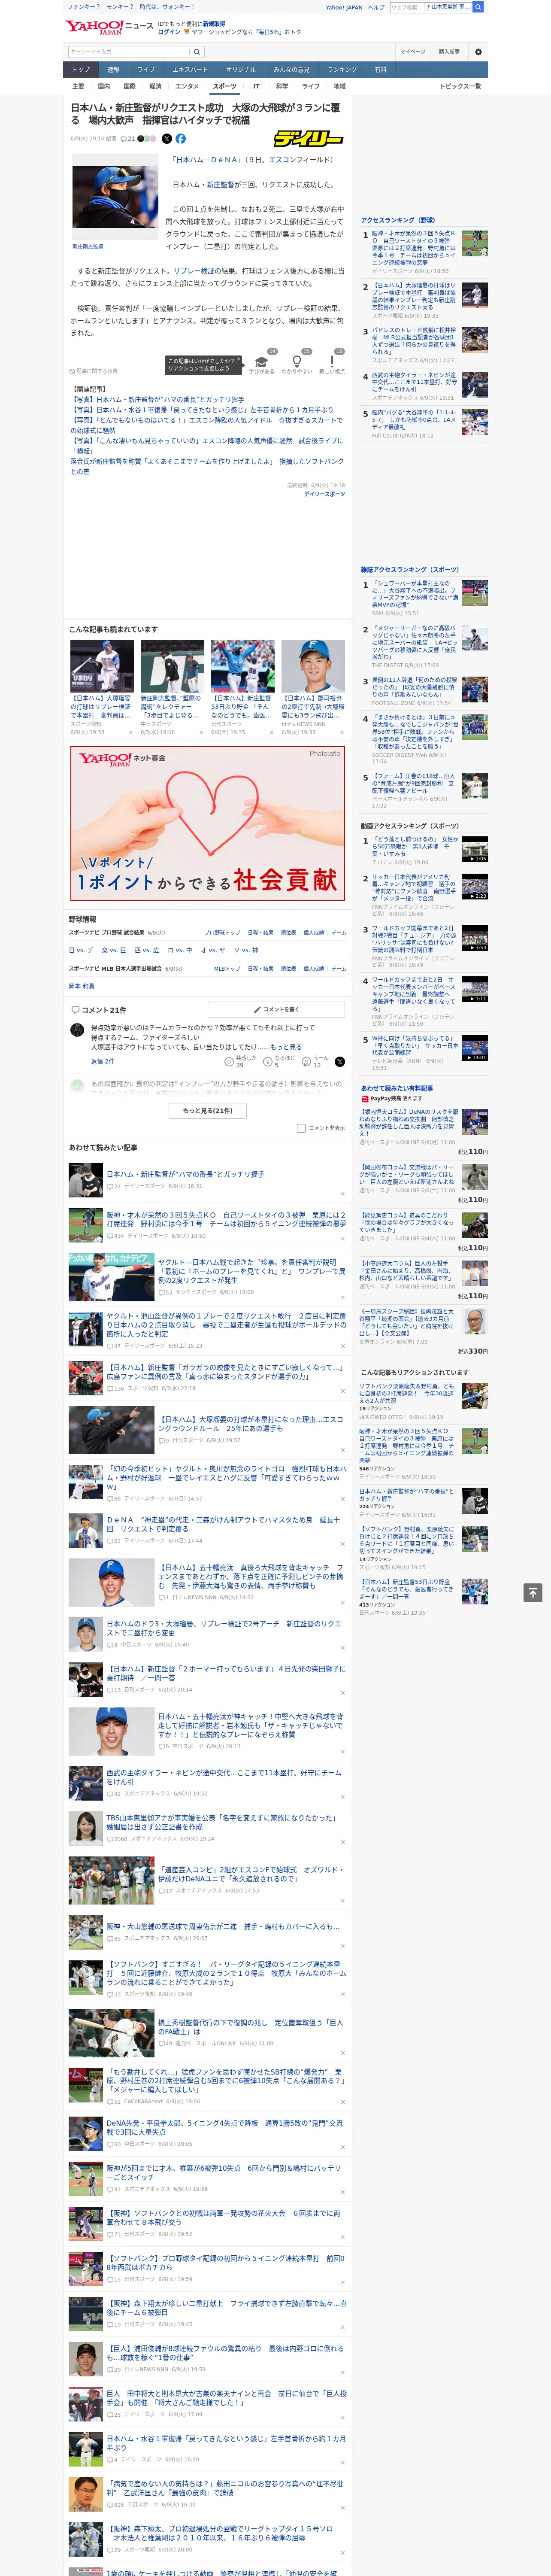
Task: React with 新しい視点 exclamation icon
Action: point(332,363)
